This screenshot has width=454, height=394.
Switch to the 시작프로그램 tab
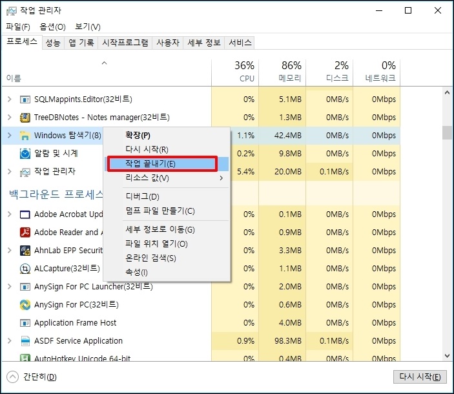tap(125, 43)
